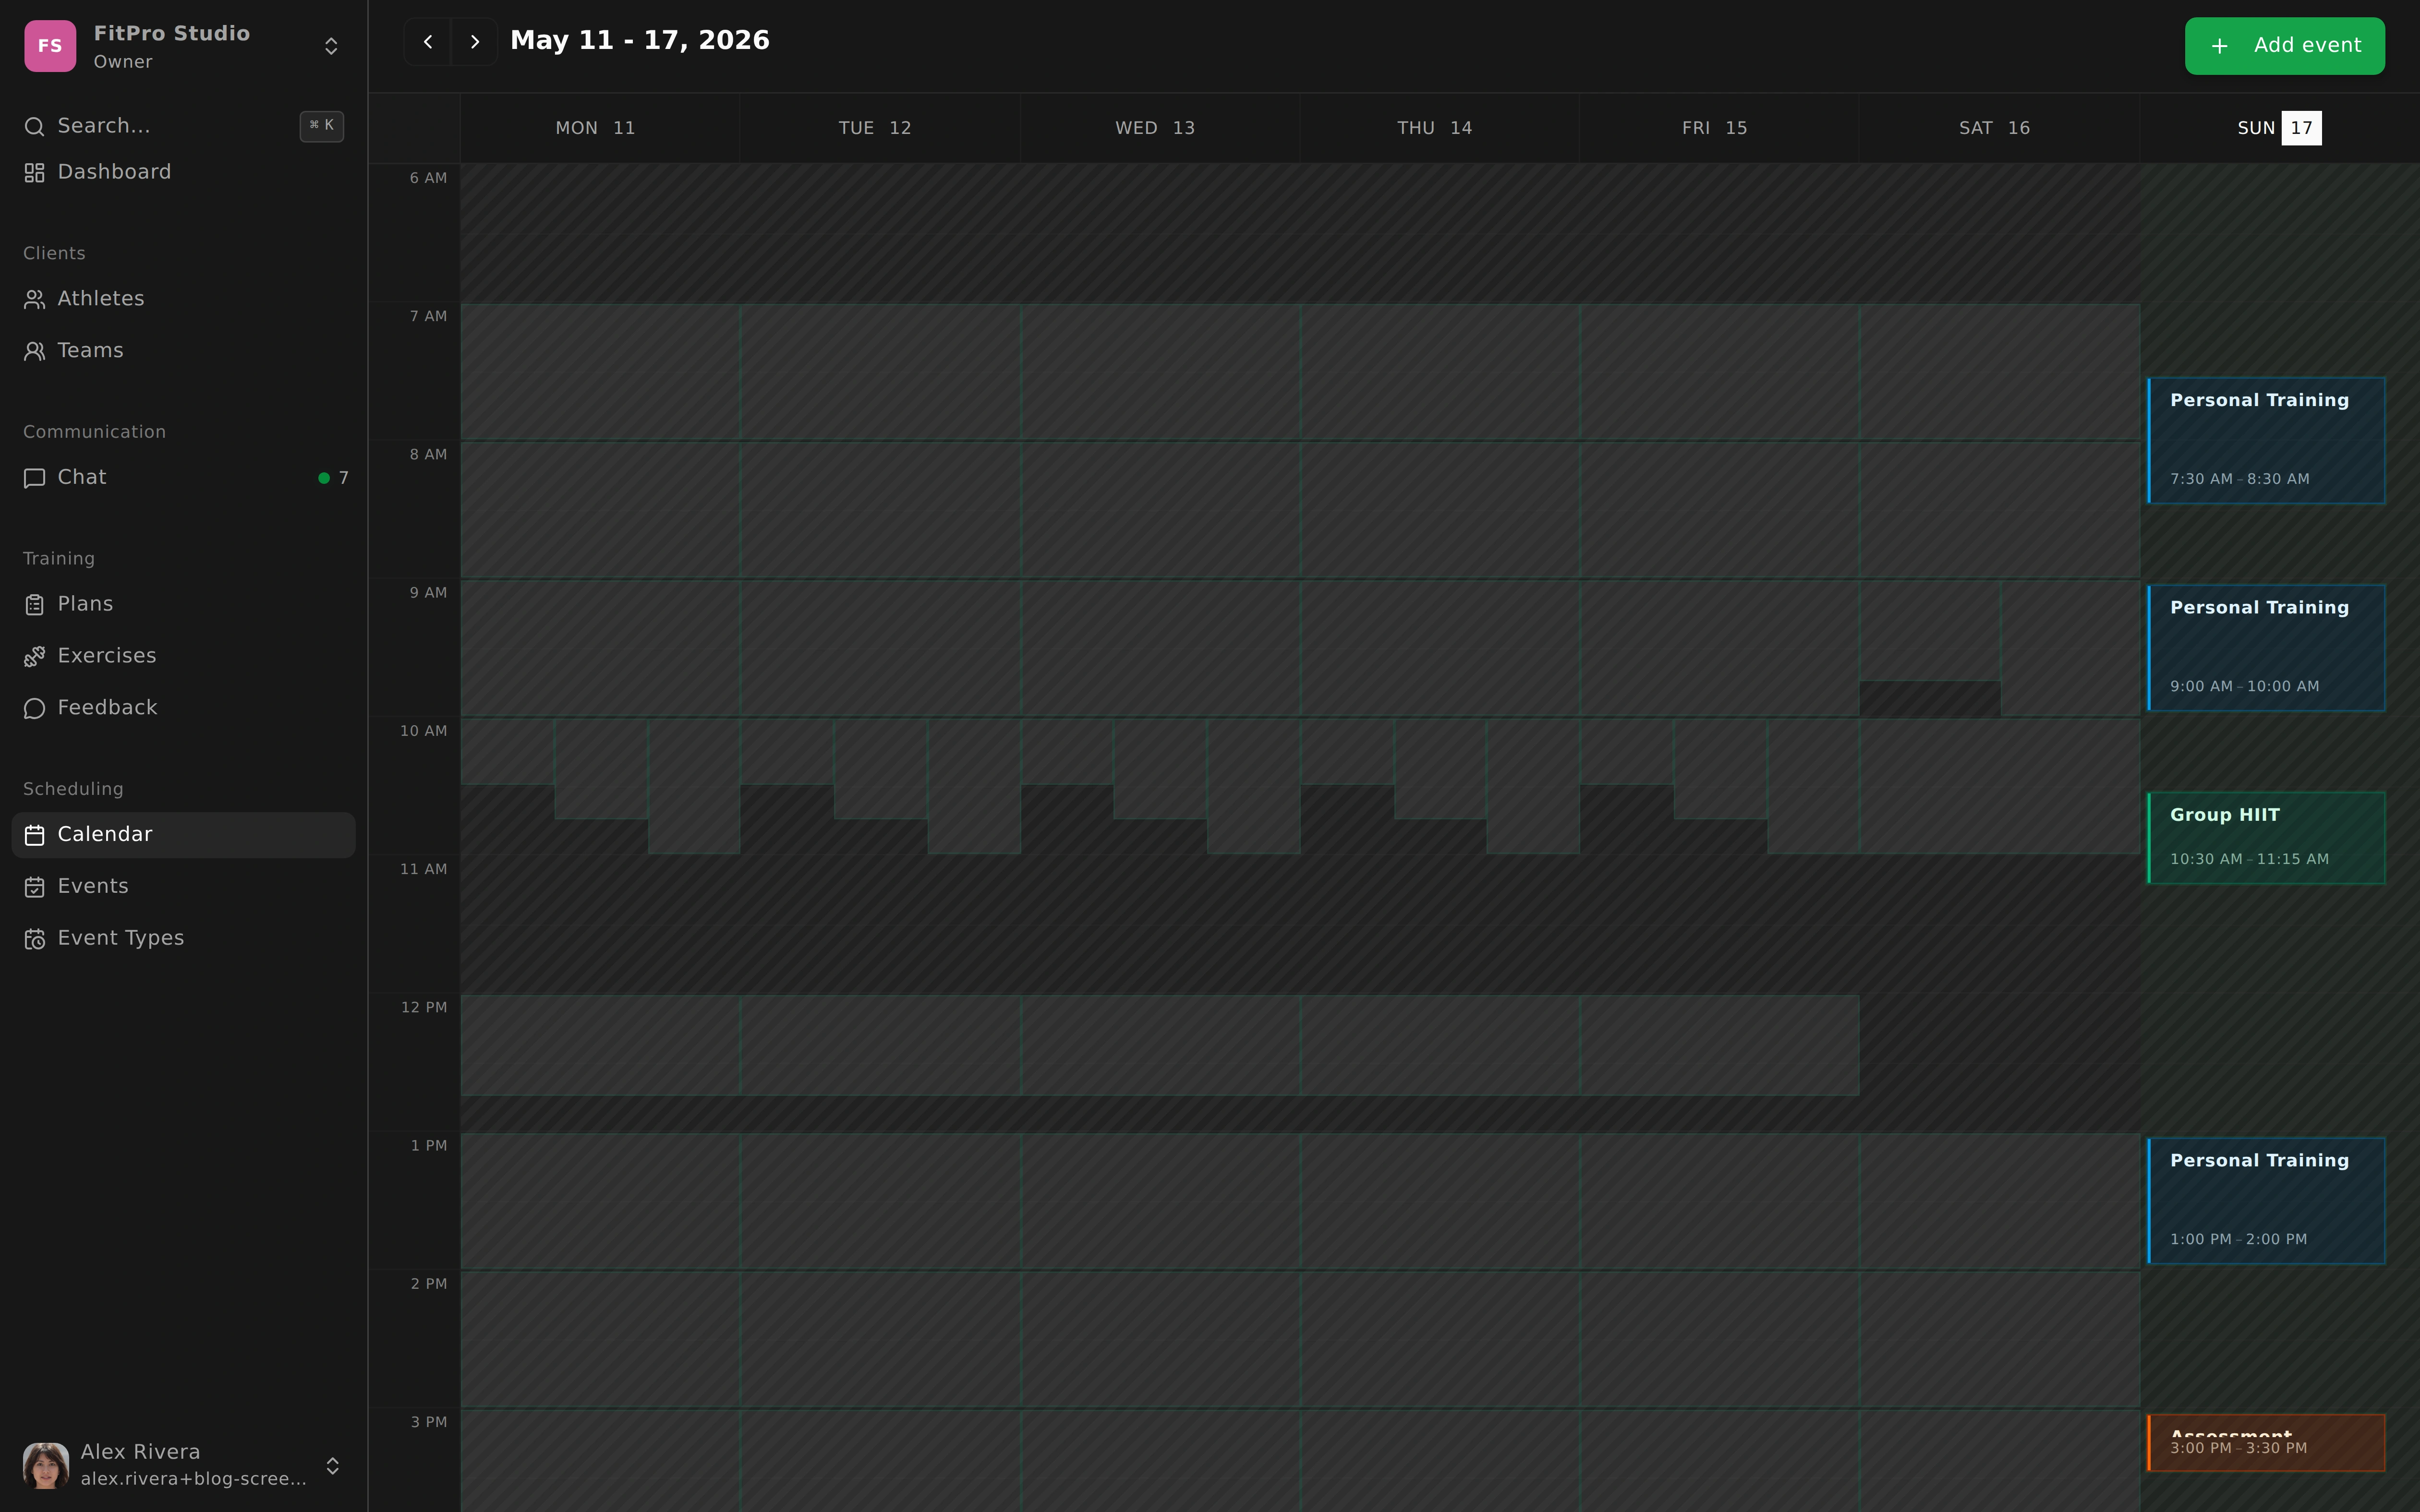Click the Dashboard grid icon

34,173
